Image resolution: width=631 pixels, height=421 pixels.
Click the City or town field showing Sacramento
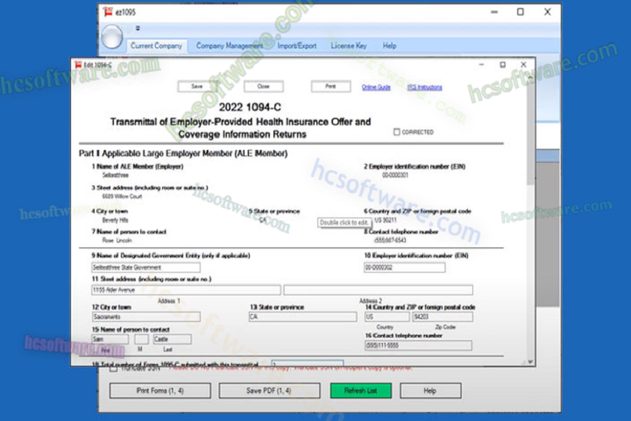[145, 317]
